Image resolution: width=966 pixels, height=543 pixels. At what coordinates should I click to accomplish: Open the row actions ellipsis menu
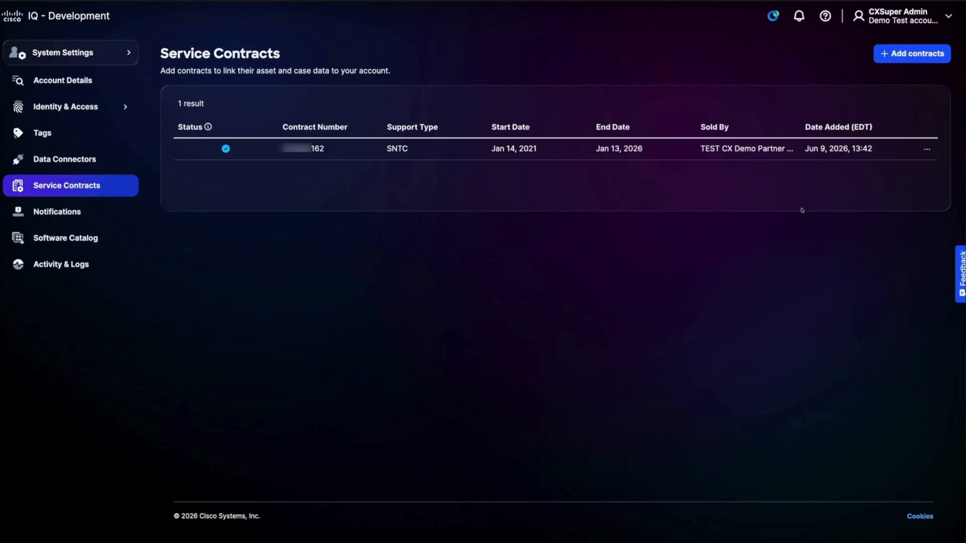(927, 149)
